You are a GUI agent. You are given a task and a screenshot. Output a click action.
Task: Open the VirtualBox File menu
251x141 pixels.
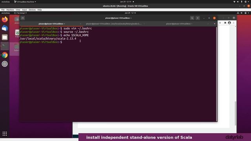3,10
